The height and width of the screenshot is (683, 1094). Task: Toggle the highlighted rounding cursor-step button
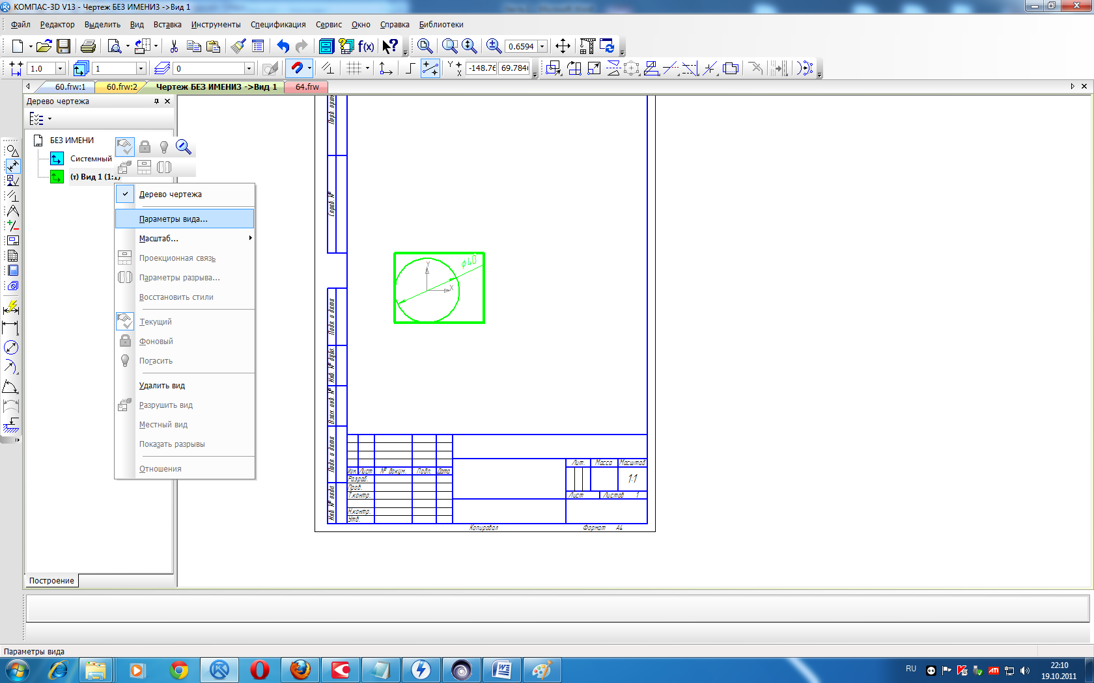(430, 68)
